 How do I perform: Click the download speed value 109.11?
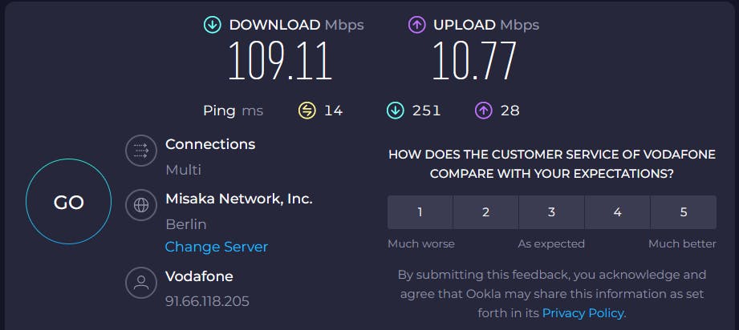[279, 61]
